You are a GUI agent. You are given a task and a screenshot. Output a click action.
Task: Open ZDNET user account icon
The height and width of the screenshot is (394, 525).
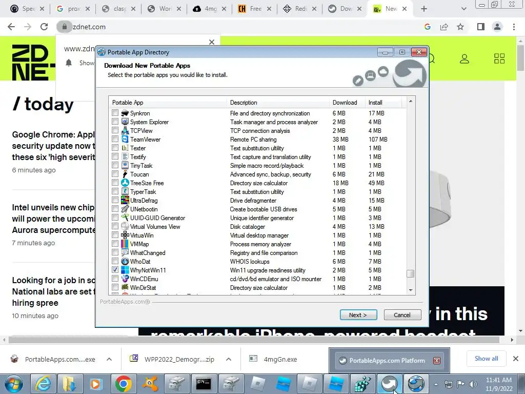pyautogui.click(x=465, y=59)
